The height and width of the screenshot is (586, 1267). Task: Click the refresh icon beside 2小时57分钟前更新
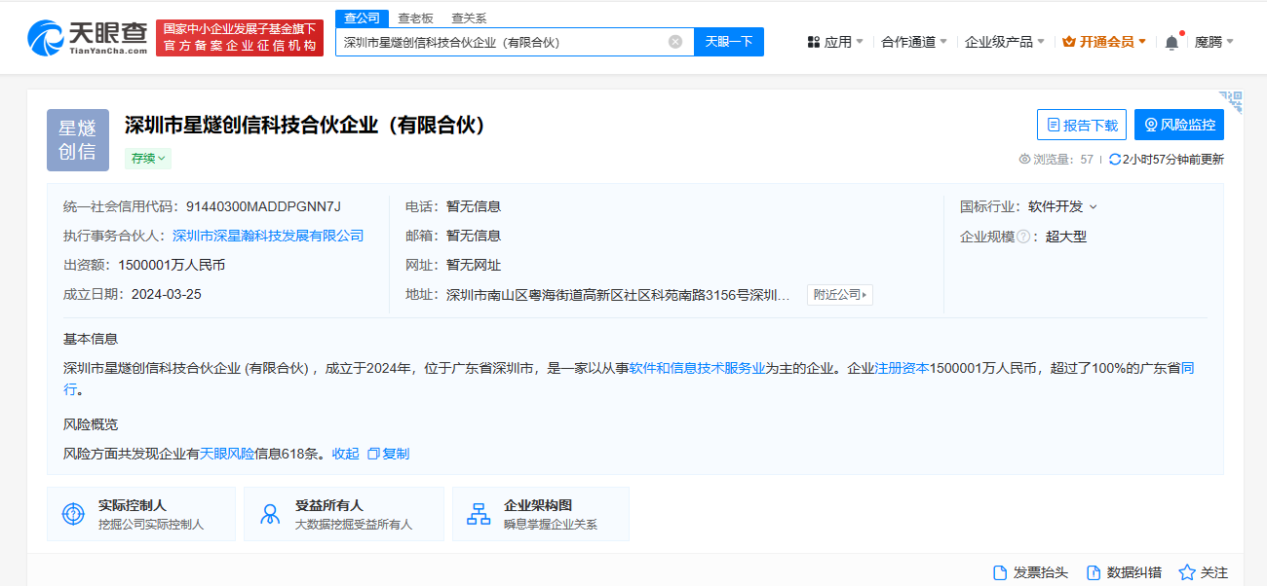(x=1115, y=159)
